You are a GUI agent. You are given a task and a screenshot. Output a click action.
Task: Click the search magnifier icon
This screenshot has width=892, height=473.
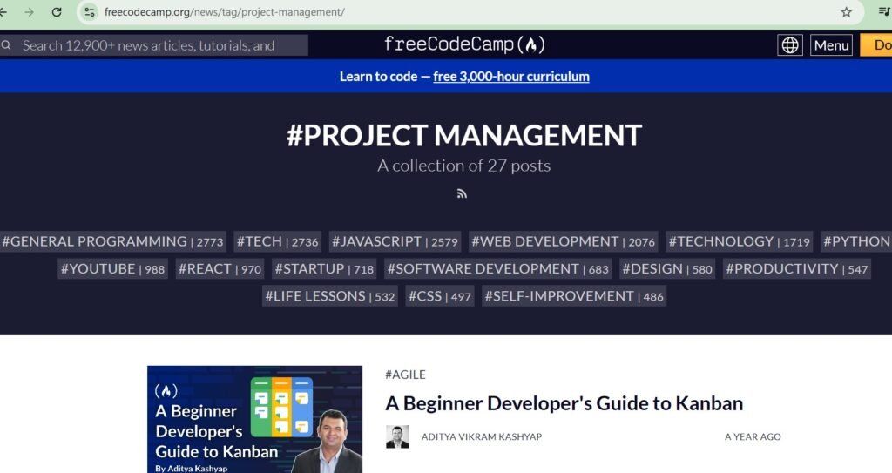pyautogui.click(x=6, y=45)
